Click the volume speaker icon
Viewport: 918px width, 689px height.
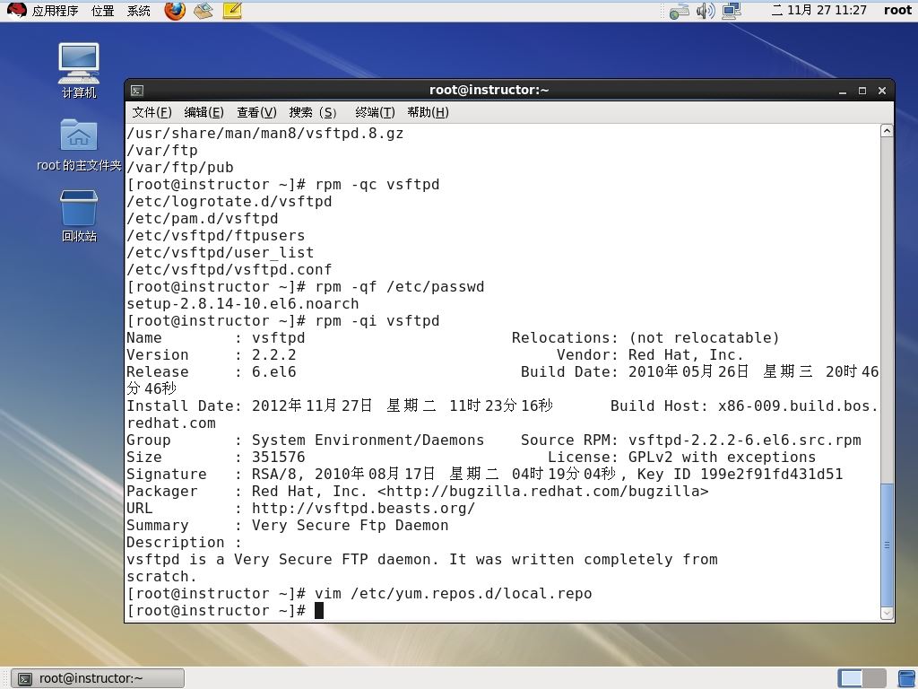click(706, 11)
